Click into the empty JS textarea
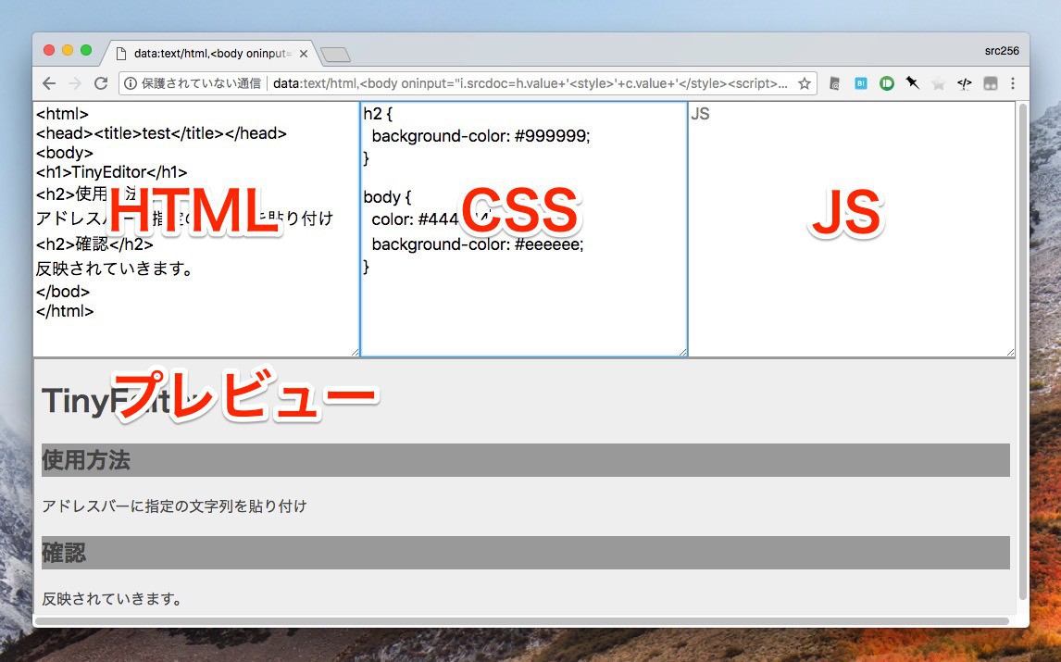The height and width of the screenshot is (662, 1061). coord(851,229)
